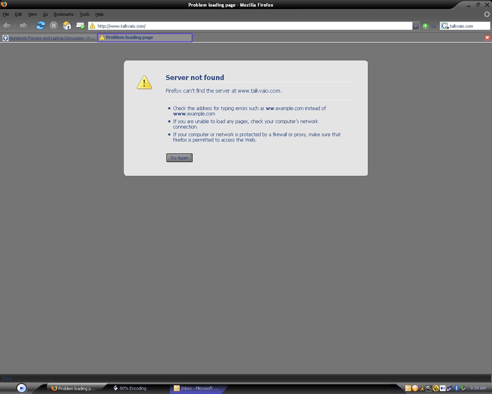Open the address bar history dropdown
The width and height of the screenshot is (492, 394).
(x=416, y=26)
